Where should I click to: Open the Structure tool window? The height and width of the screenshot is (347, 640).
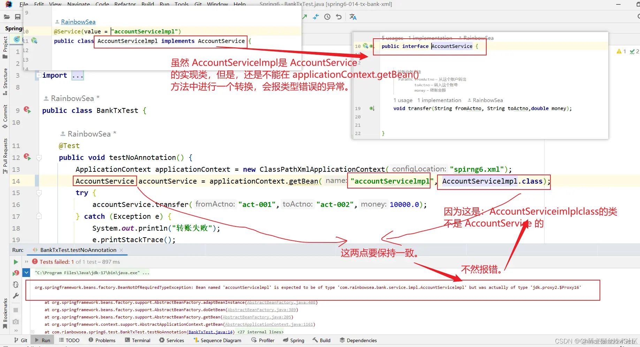5,82
